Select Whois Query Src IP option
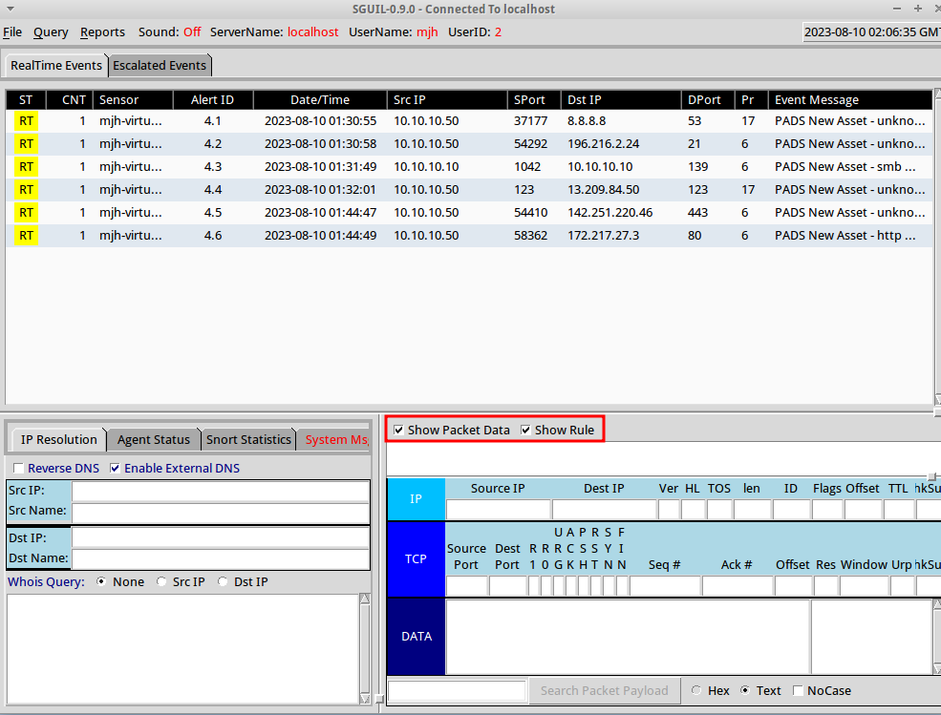Viewport: 941px width, 715px height. 161,582
